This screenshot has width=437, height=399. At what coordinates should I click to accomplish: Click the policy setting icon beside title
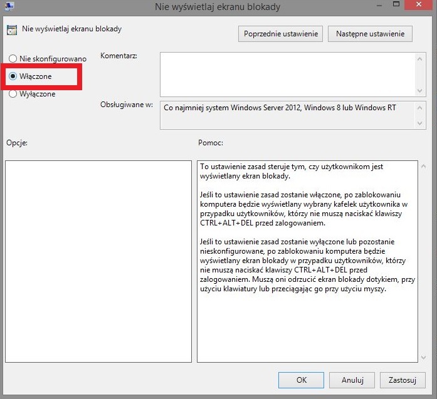click(x=12, y=30)
